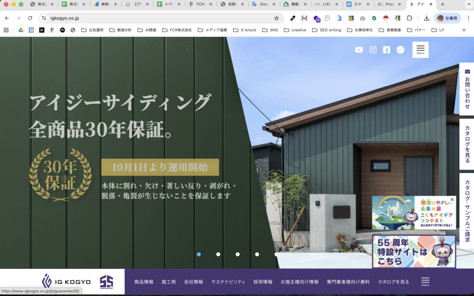Screen dimensions: 474x296
Task: Open the YouTube icon in the header
Action: pos(359,49)
